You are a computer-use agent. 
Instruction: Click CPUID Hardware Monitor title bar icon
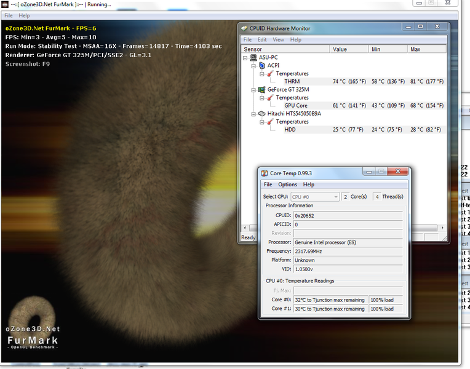tap(244, 28)
